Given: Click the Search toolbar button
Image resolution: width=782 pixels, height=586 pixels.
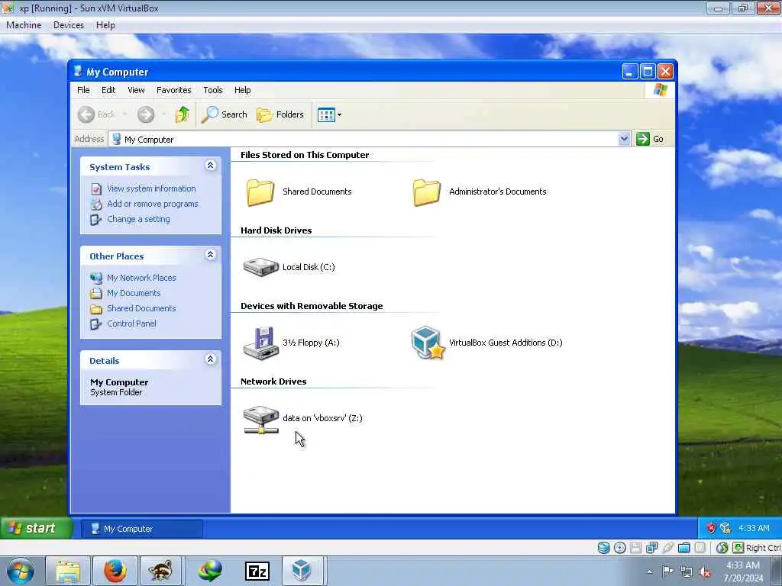Looking at the screenshot, I should point(225,114).
